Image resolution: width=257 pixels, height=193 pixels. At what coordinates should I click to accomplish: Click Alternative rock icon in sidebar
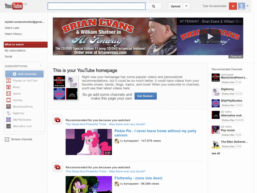(9, 126)
